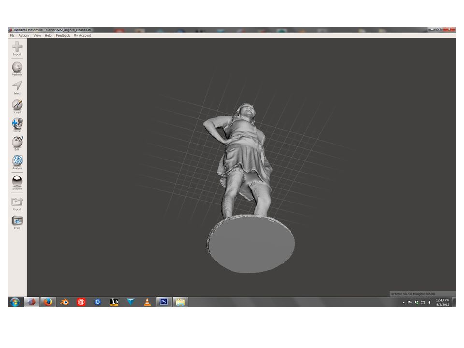Click the Meshmixer title bar text

click(52, 30)
